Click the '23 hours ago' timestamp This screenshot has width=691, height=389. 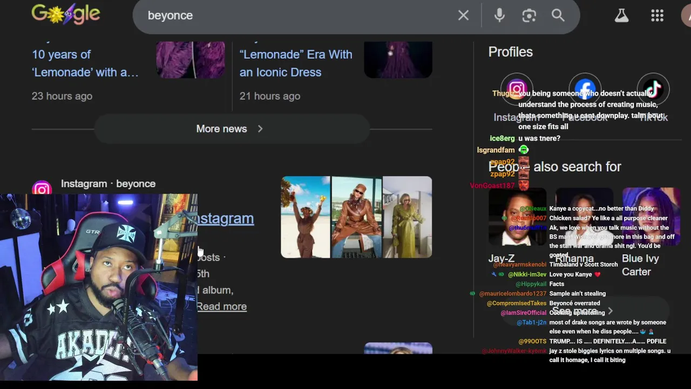pyautogui.click(x=62, y=96)
